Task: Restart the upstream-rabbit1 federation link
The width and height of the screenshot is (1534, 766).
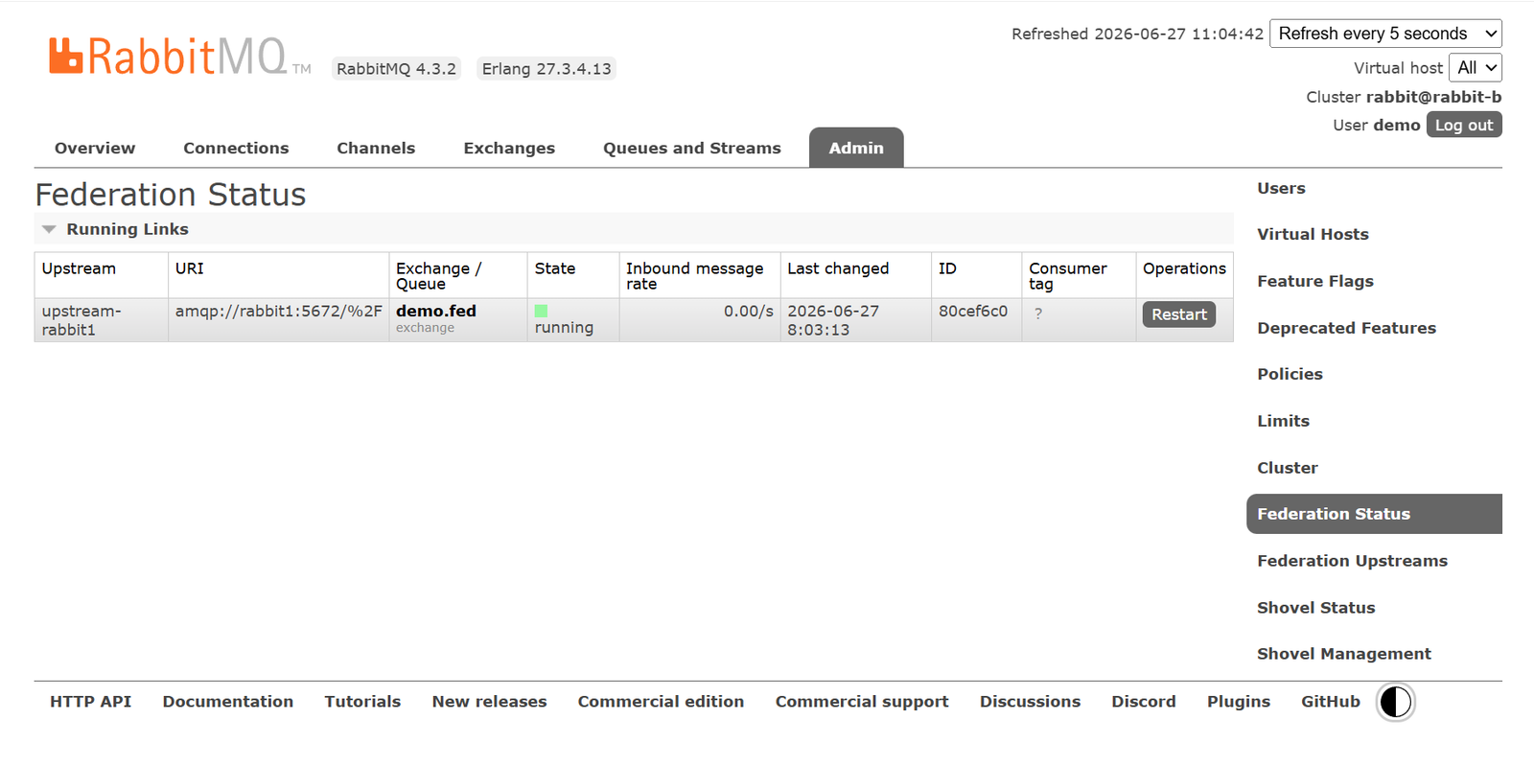Action: click(x=1179, y=314)
